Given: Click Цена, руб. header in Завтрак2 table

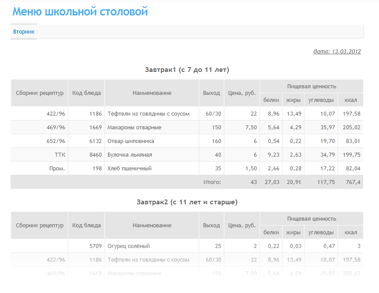Looking at the screenshot, I should point(242,225).
